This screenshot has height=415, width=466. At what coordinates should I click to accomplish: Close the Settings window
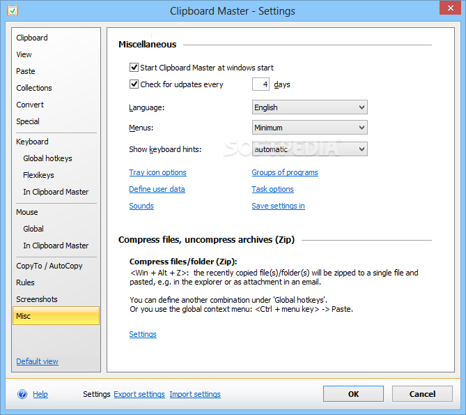pyautogui.click(x=450, y=8)
